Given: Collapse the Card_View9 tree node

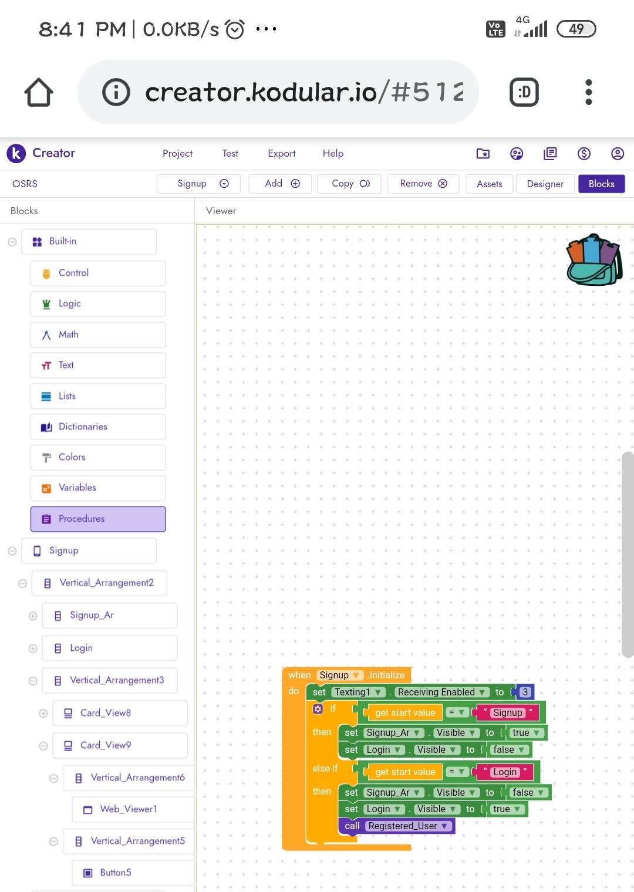Looking at the screenshot, I should point(43,746).
